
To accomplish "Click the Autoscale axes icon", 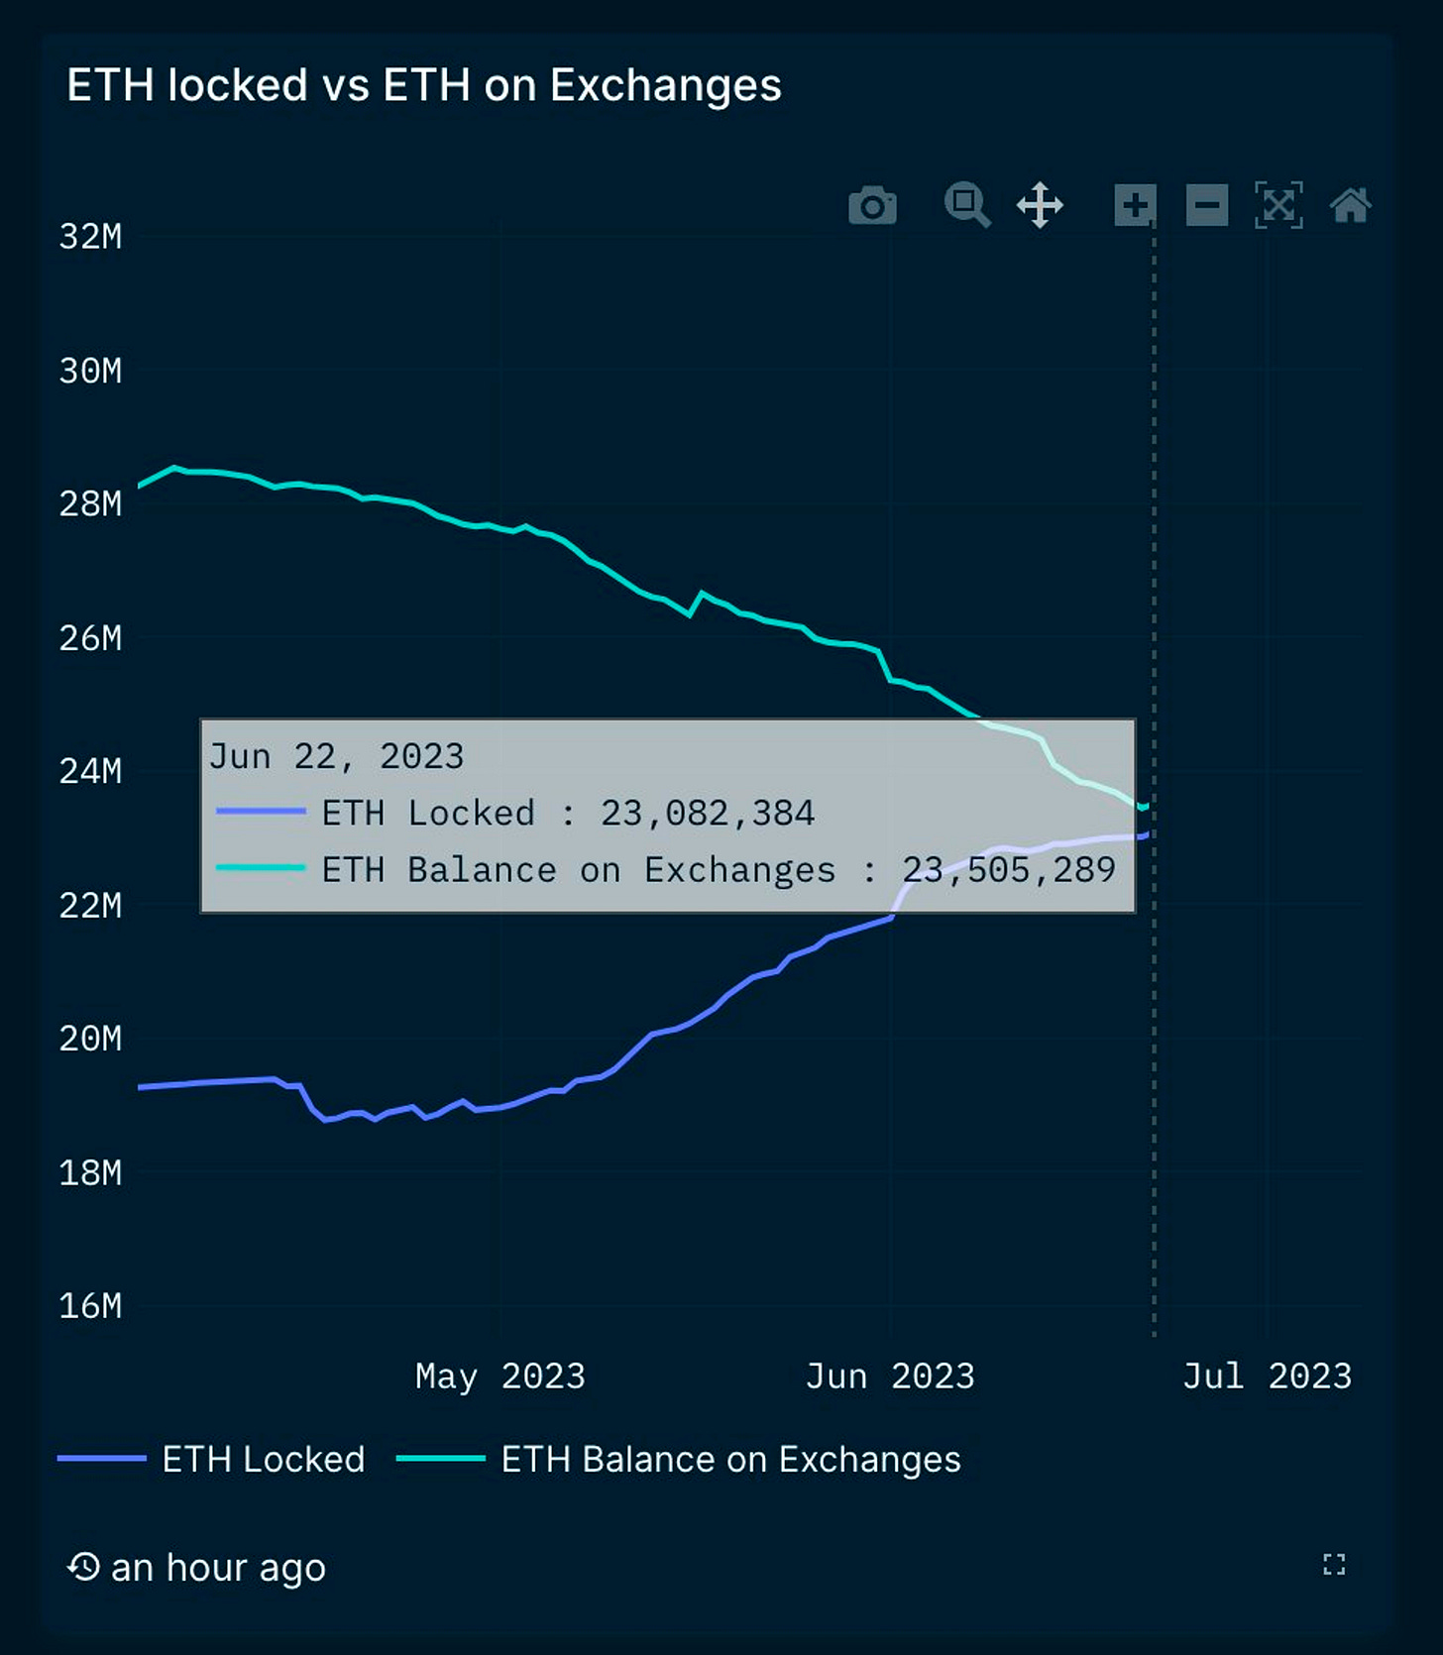I will 1278,205.
